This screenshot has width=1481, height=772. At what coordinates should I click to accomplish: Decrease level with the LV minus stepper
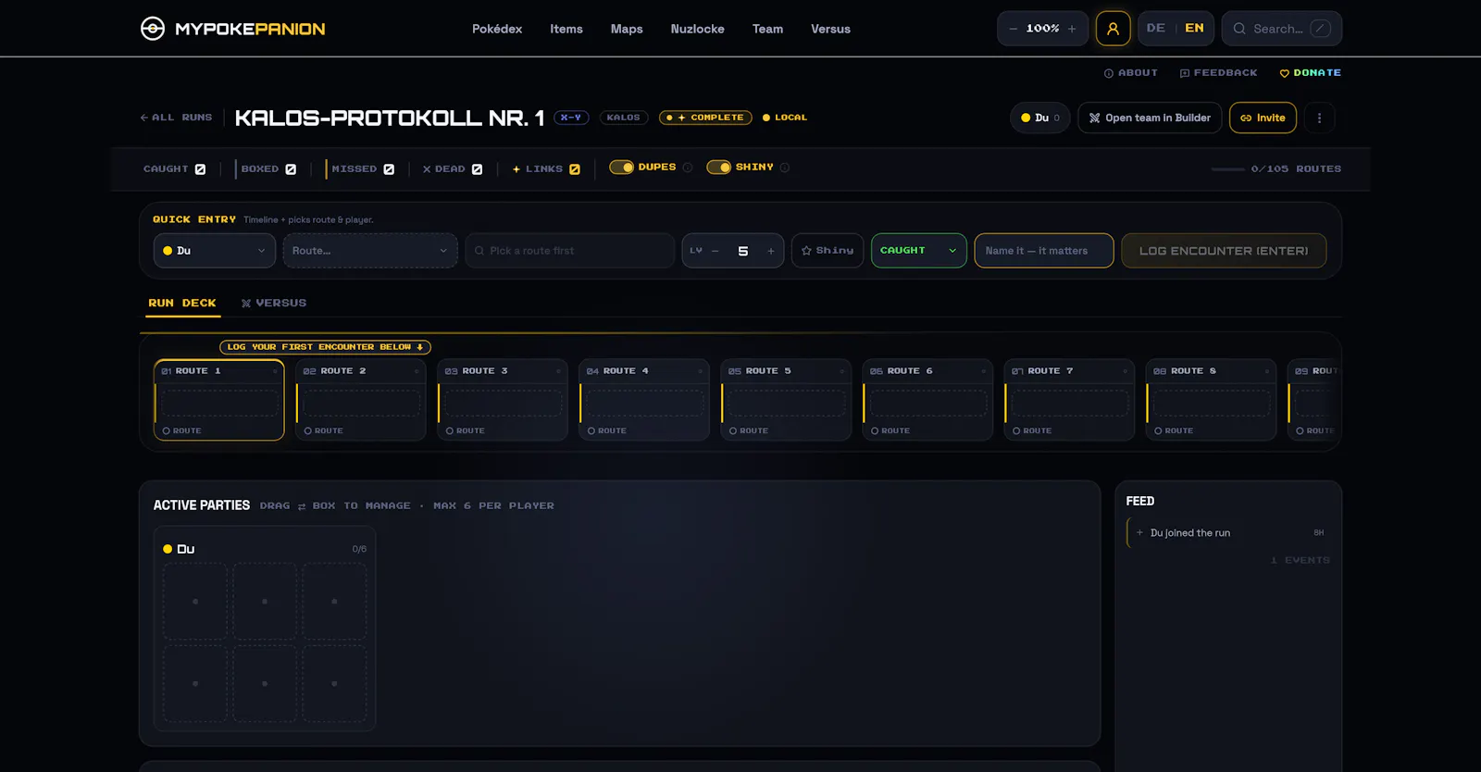[x=716, y=251]
